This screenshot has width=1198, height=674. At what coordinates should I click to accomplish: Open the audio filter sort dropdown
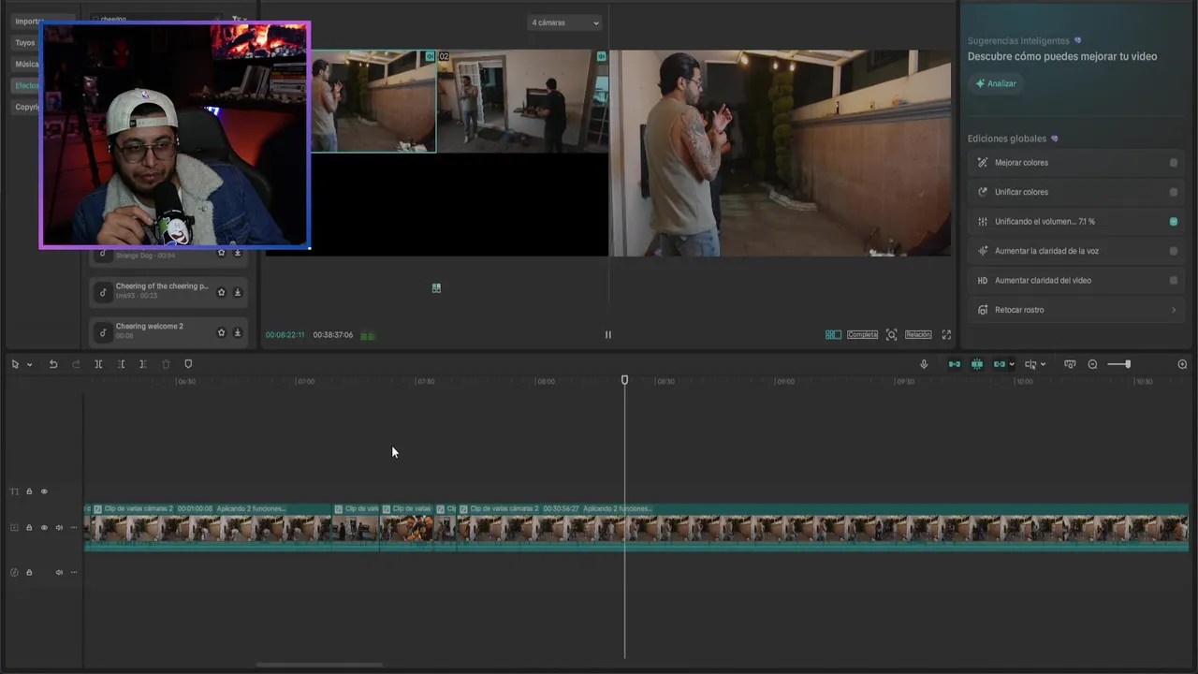point(238,19)
